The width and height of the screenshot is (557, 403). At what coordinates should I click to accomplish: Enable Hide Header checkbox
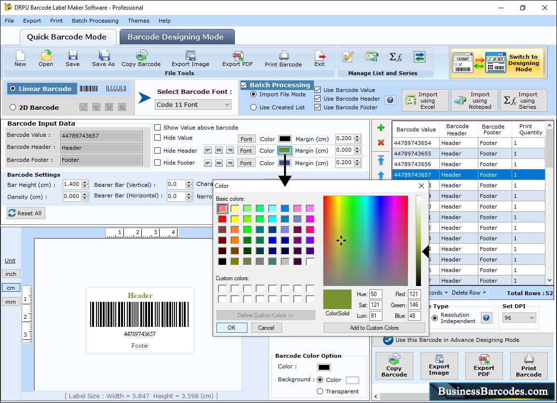157,151
